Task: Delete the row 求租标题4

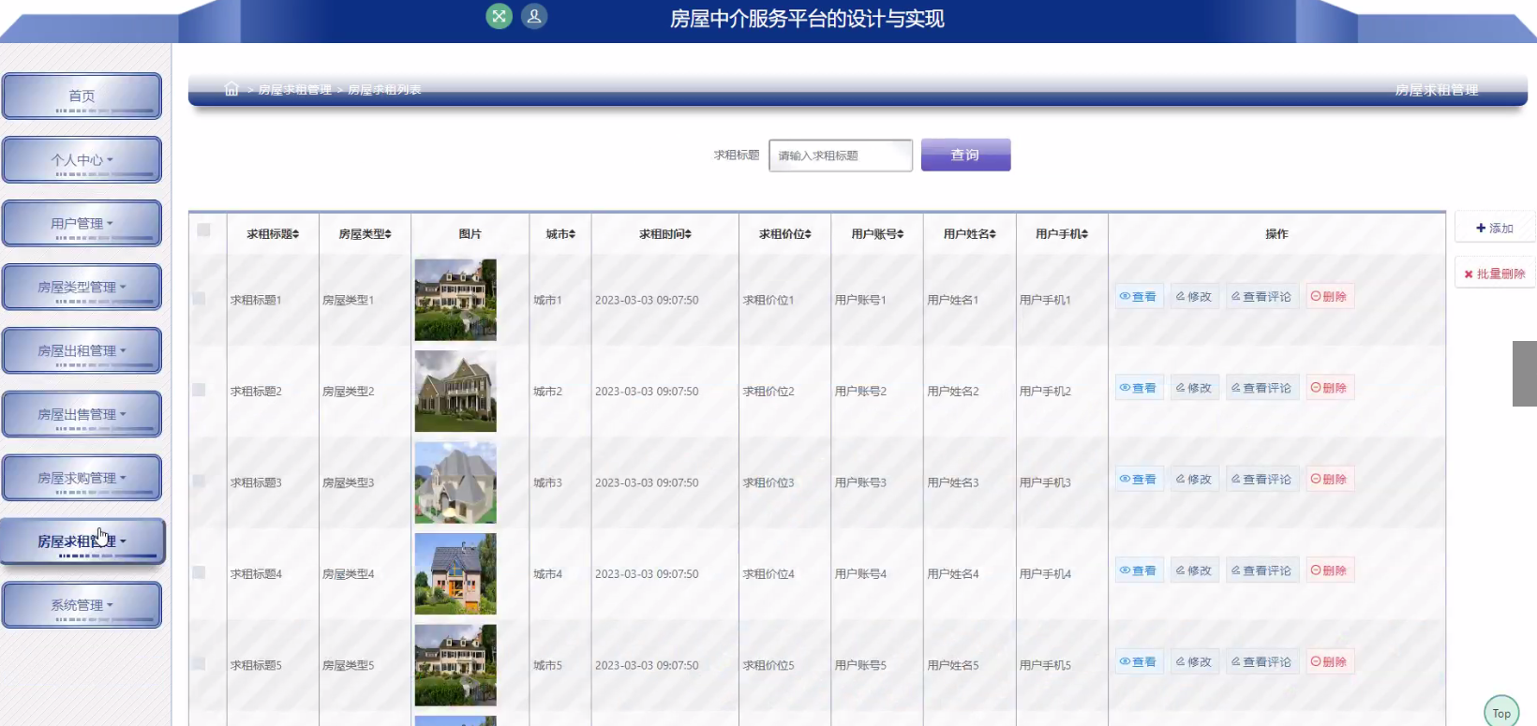Action: pyautogui.click(x=1330, y=570)
